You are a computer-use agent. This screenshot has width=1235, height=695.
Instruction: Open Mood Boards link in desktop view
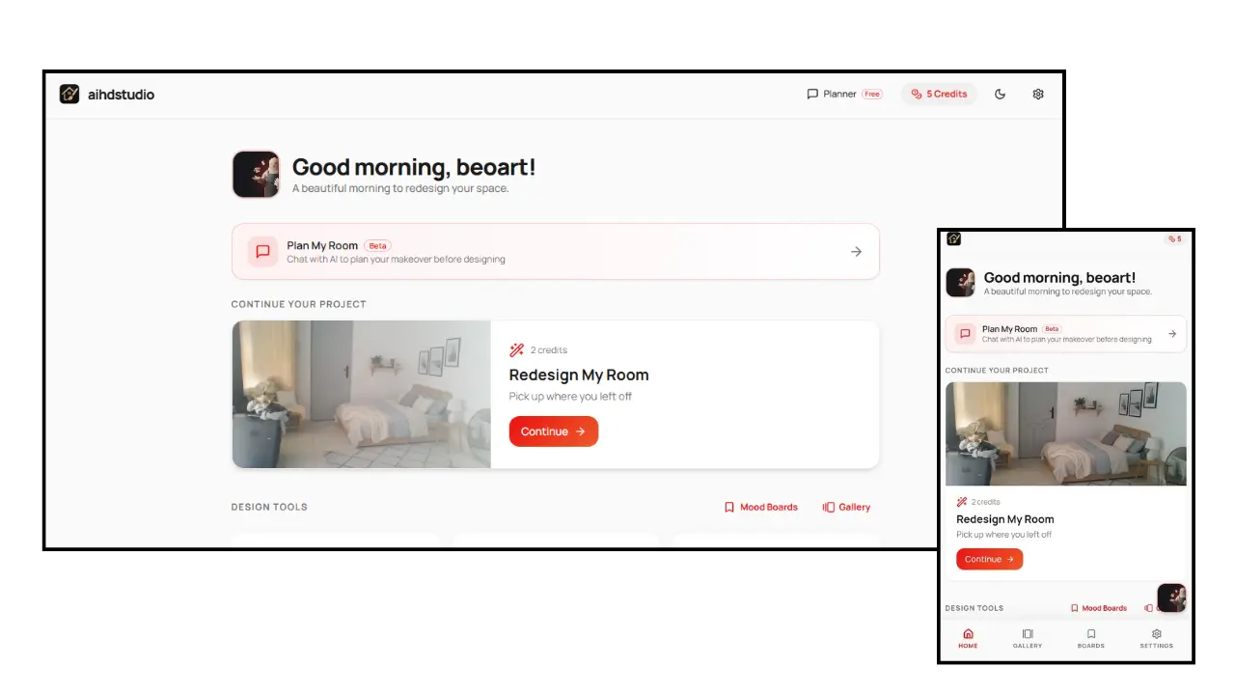761,507
